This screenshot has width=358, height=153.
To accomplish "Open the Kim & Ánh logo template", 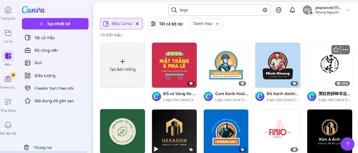I will point(330,131).
